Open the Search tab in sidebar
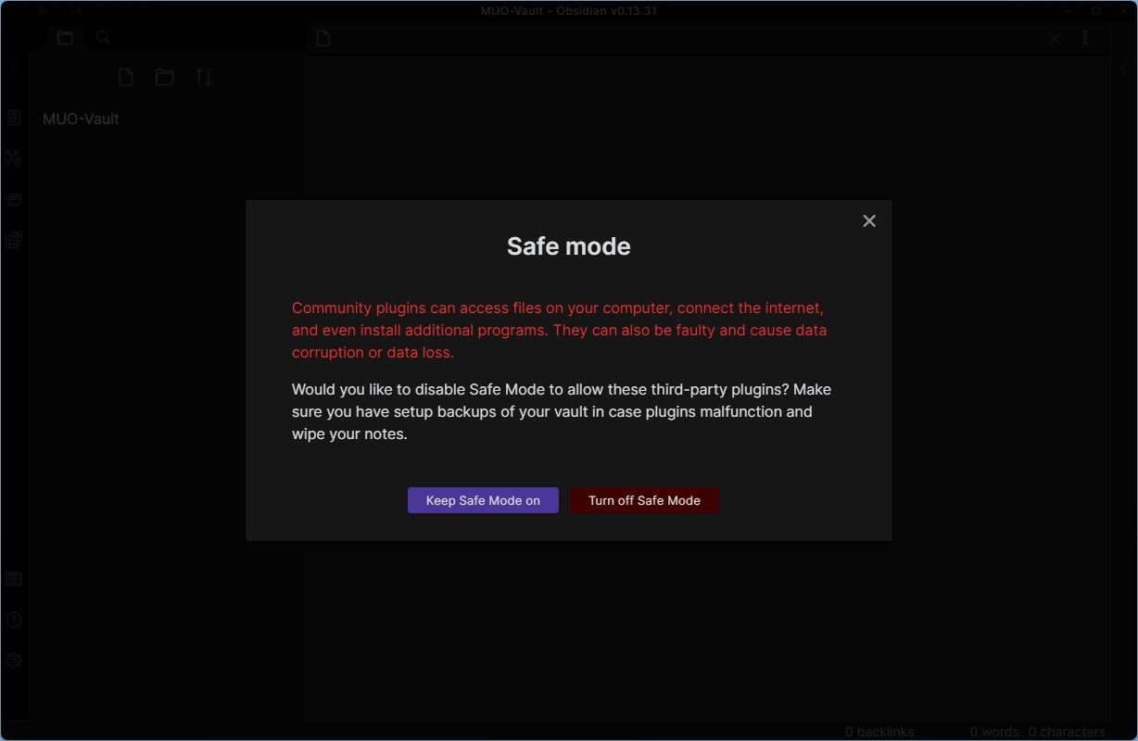 (x=104, y=38)
